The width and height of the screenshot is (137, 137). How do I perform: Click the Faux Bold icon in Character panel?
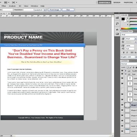[124, 53]
